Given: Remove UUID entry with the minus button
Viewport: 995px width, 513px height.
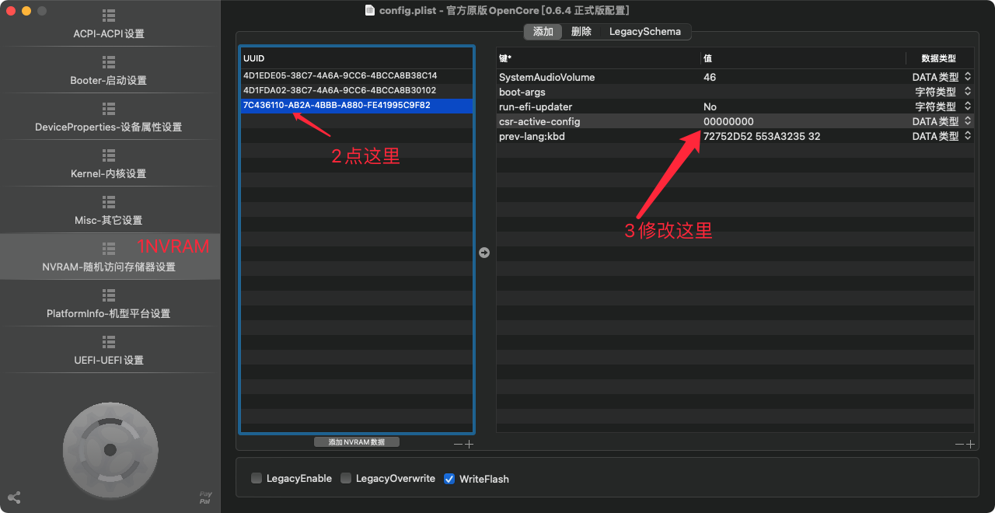Looking at the screenshot, I should [x=458, y=444].
